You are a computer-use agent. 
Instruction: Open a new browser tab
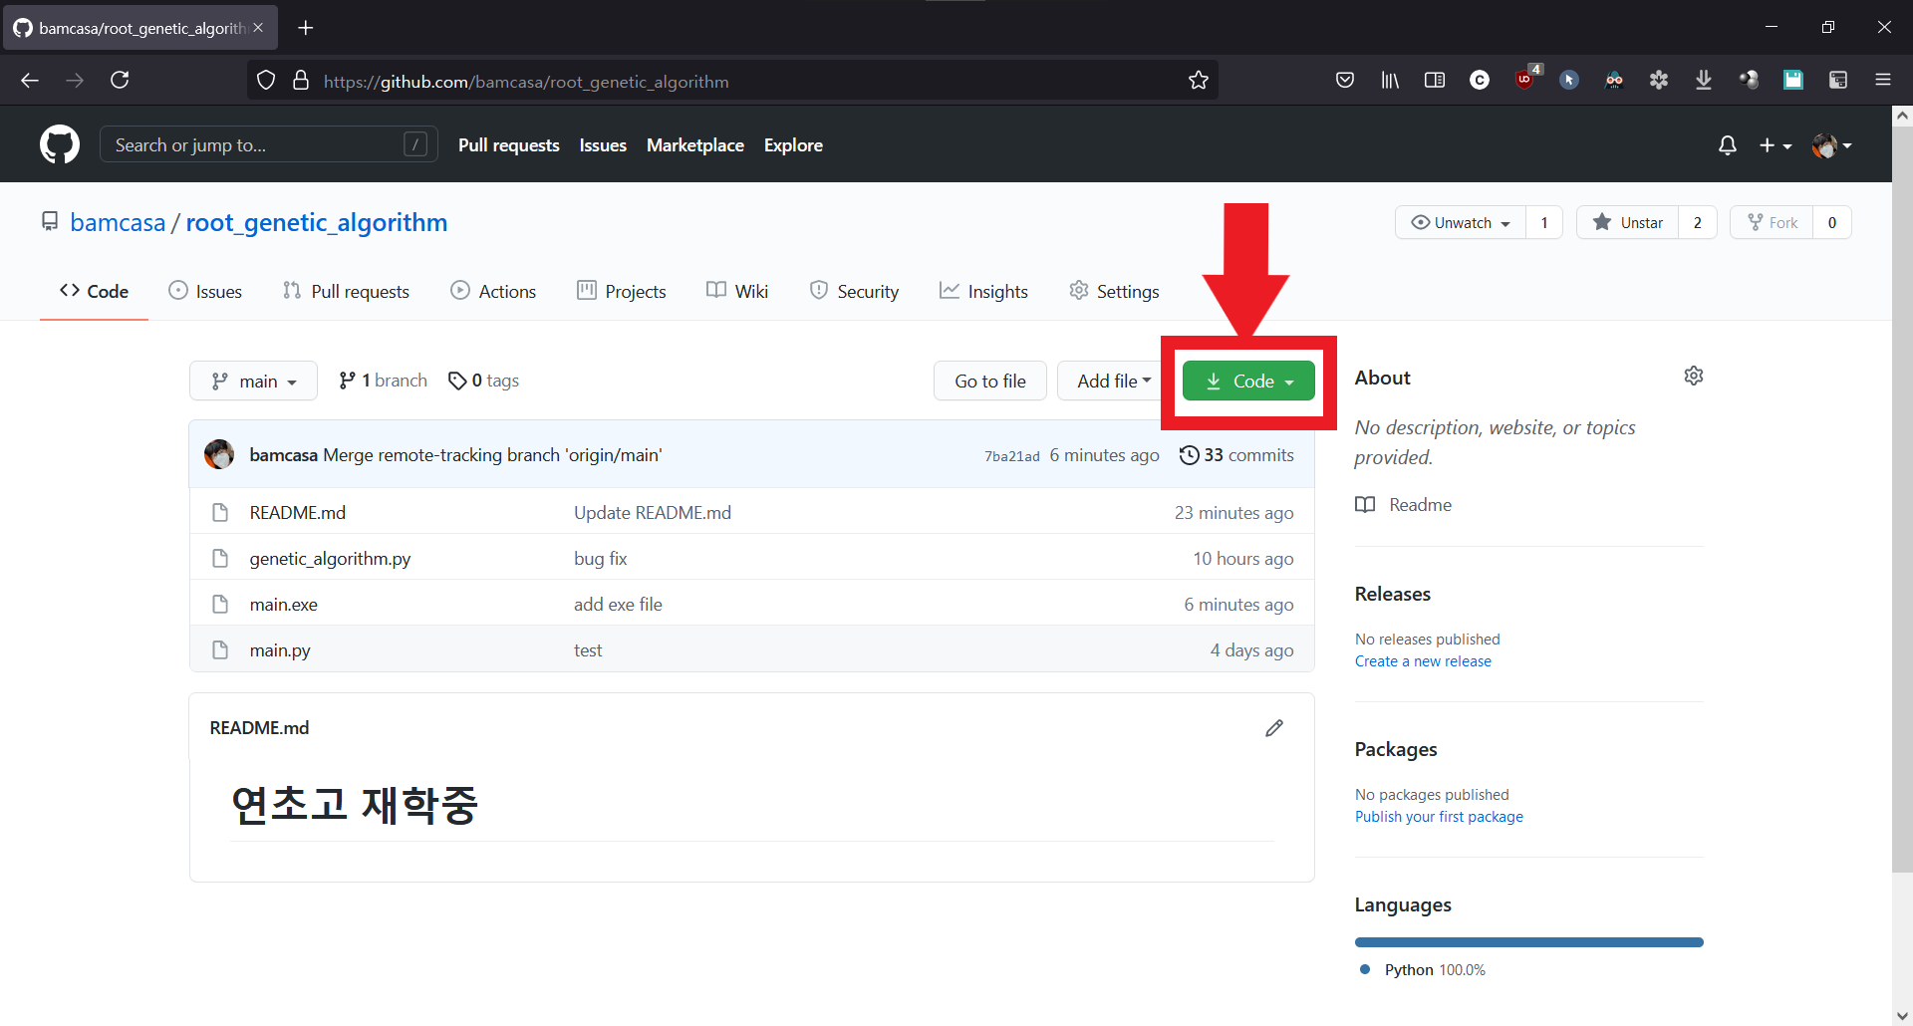point(306,28)
